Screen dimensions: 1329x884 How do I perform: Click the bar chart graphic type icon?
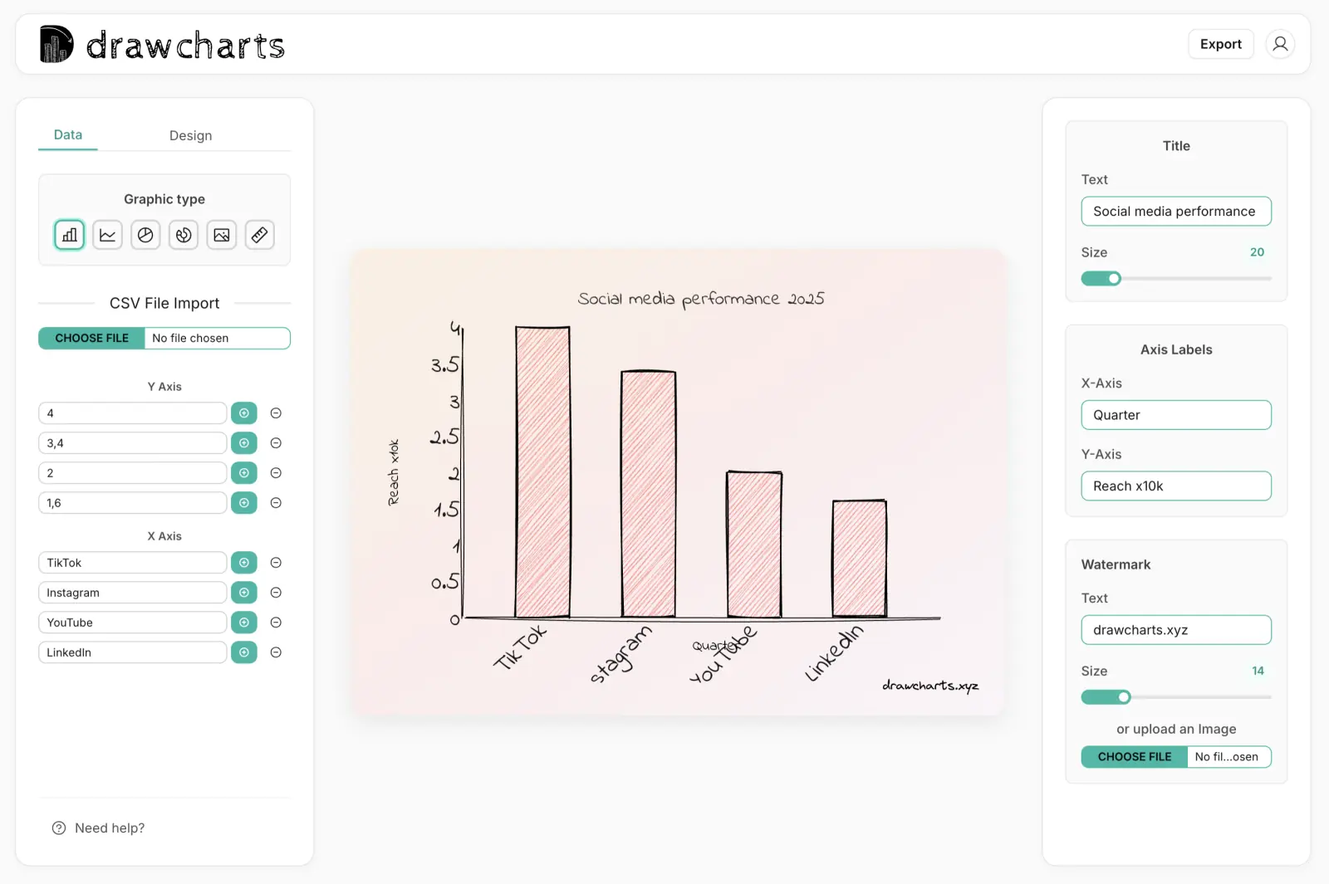click(69, 235)
